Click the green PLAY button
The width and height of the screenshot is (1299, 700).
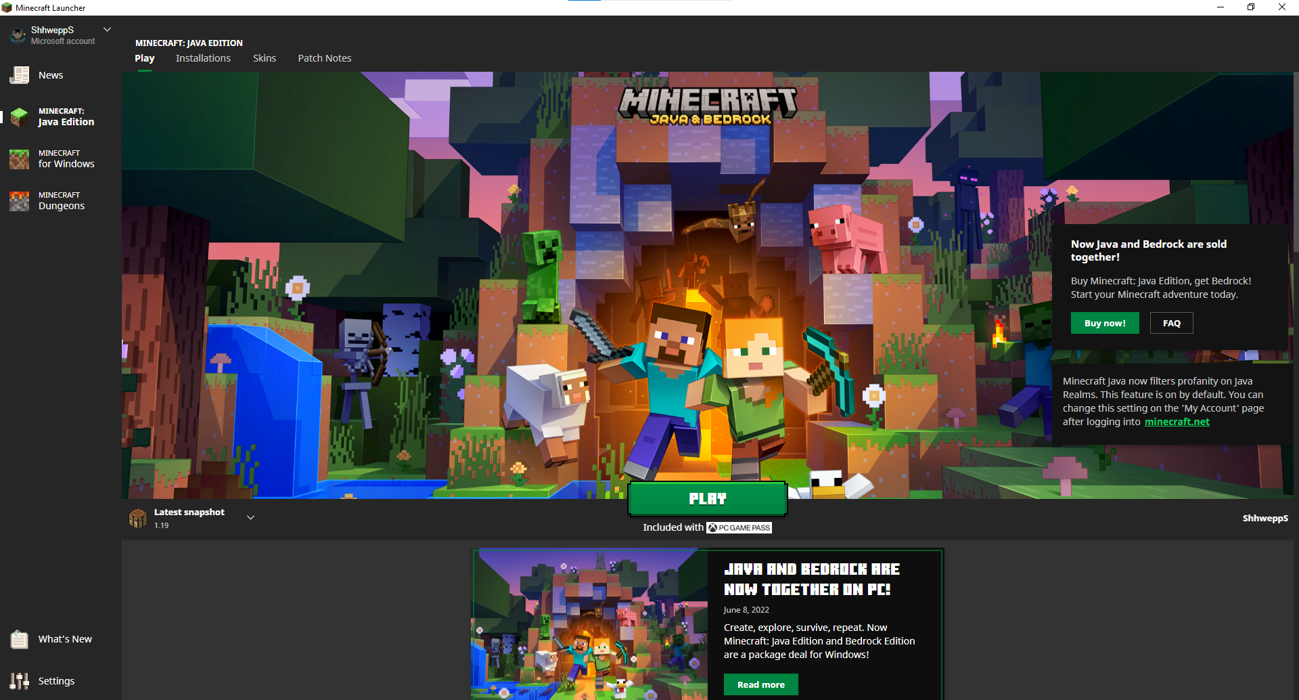coord(707,499)
